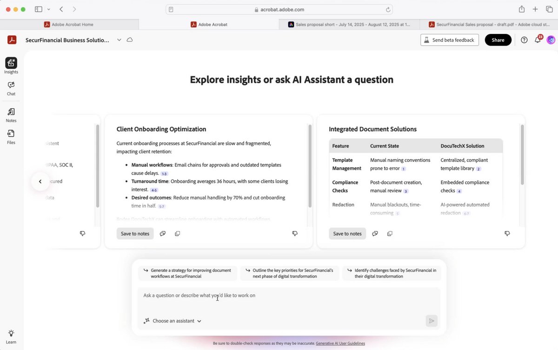Thumbs down the Integrated Document Solutions card
558x350 pixels.
(x=507, y=234)
